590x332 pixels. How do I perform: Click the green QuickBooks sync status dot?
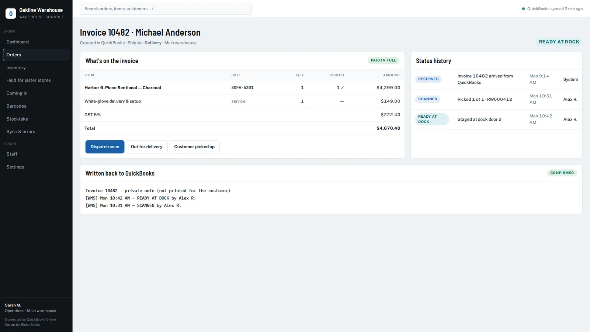pos(523,9)
